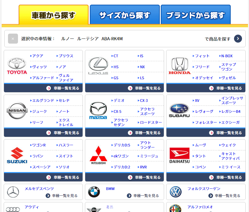Click the Mazda logo
249x212 pixels.
click(98, 111)
